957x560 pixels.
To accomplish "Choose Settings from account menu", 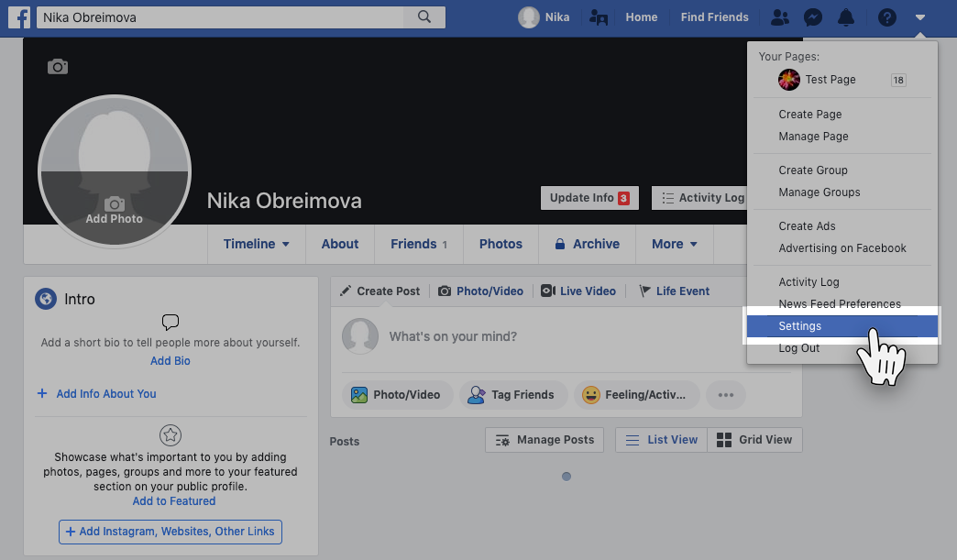I will coord(842,325).
